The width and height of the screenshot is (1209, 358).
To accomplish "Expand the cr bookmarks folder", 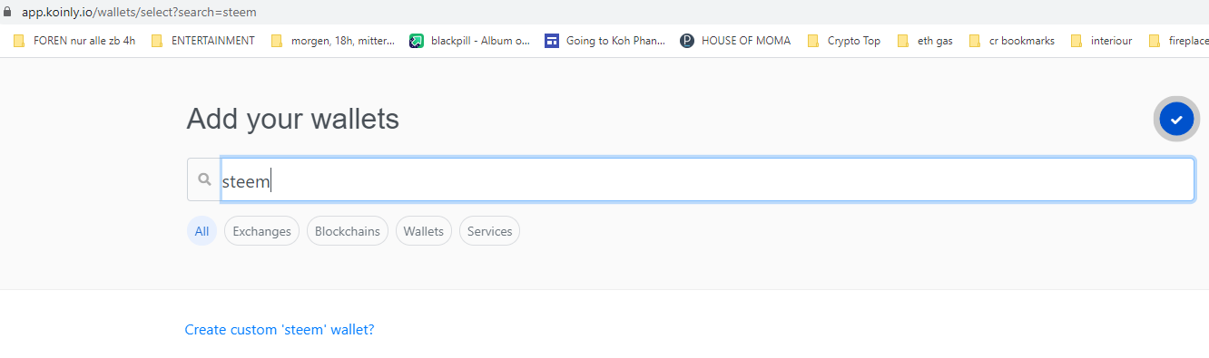I will pyautogui.click(x=1012, y=41).
